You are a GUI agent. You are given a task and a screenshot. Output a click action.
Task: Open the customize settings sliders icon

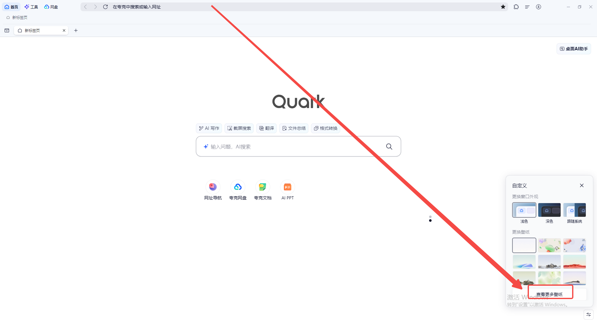(589, 314)
